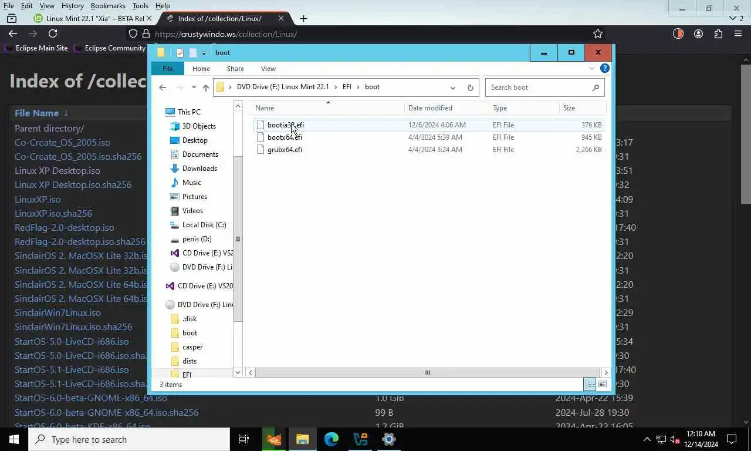Expand chevron between EFI and boot breadcrumb

pyautogui.click(x=358, y=87)
